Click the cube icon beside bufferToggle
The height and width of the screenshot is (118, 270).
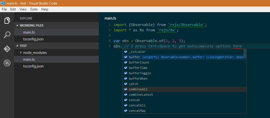click(126, 73)
